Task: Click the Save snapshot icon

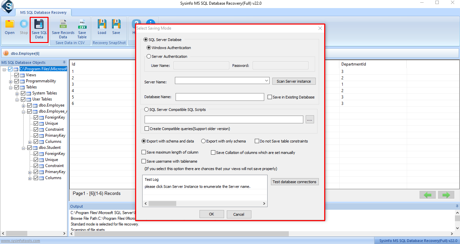Action: point(116,24)
